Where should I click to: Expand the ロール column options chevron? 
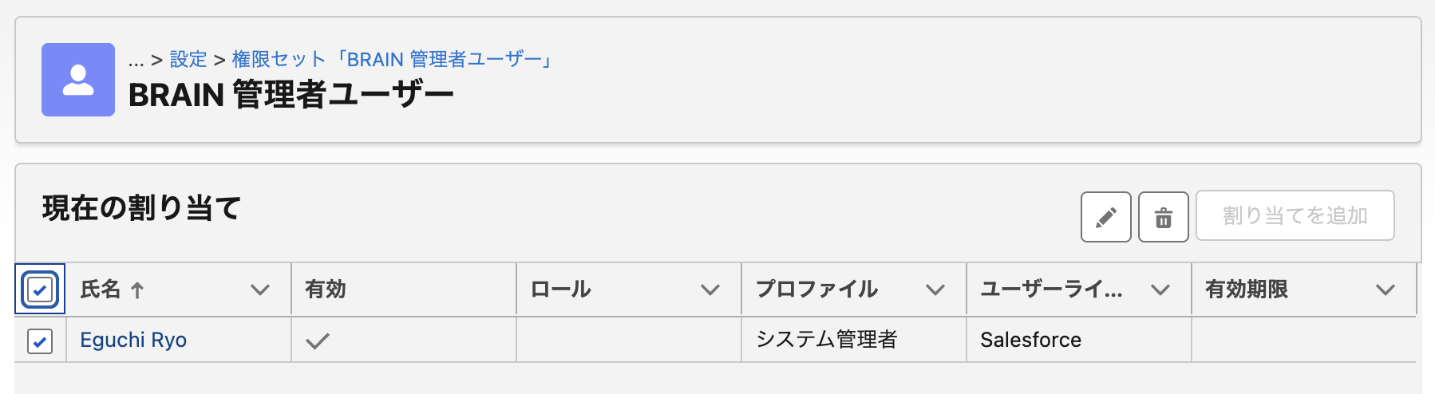click(x=710, y=290)
